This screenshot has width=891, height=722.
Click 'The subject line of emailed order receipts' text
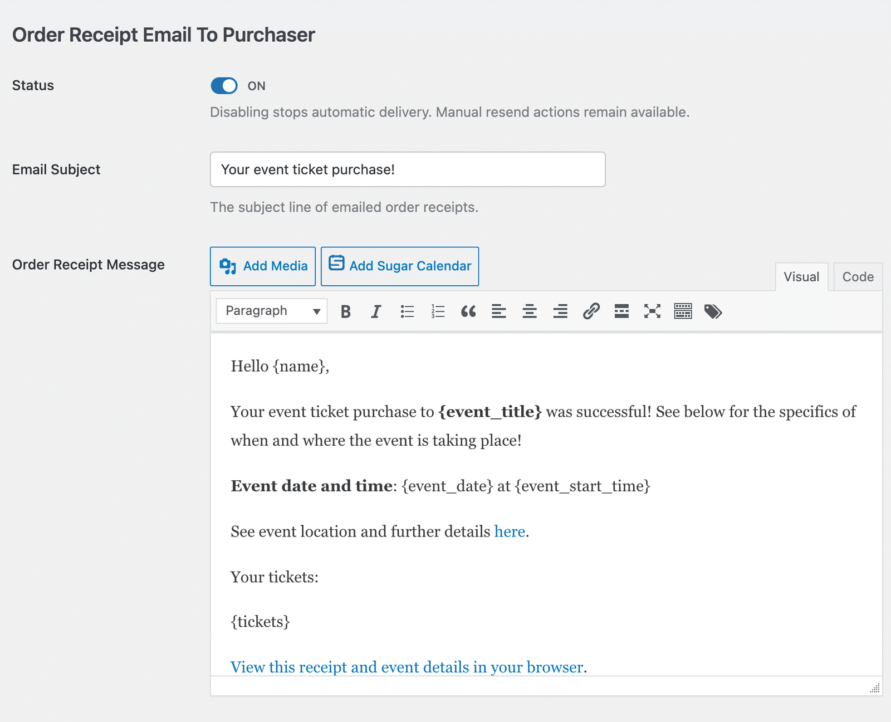[344, 207]
